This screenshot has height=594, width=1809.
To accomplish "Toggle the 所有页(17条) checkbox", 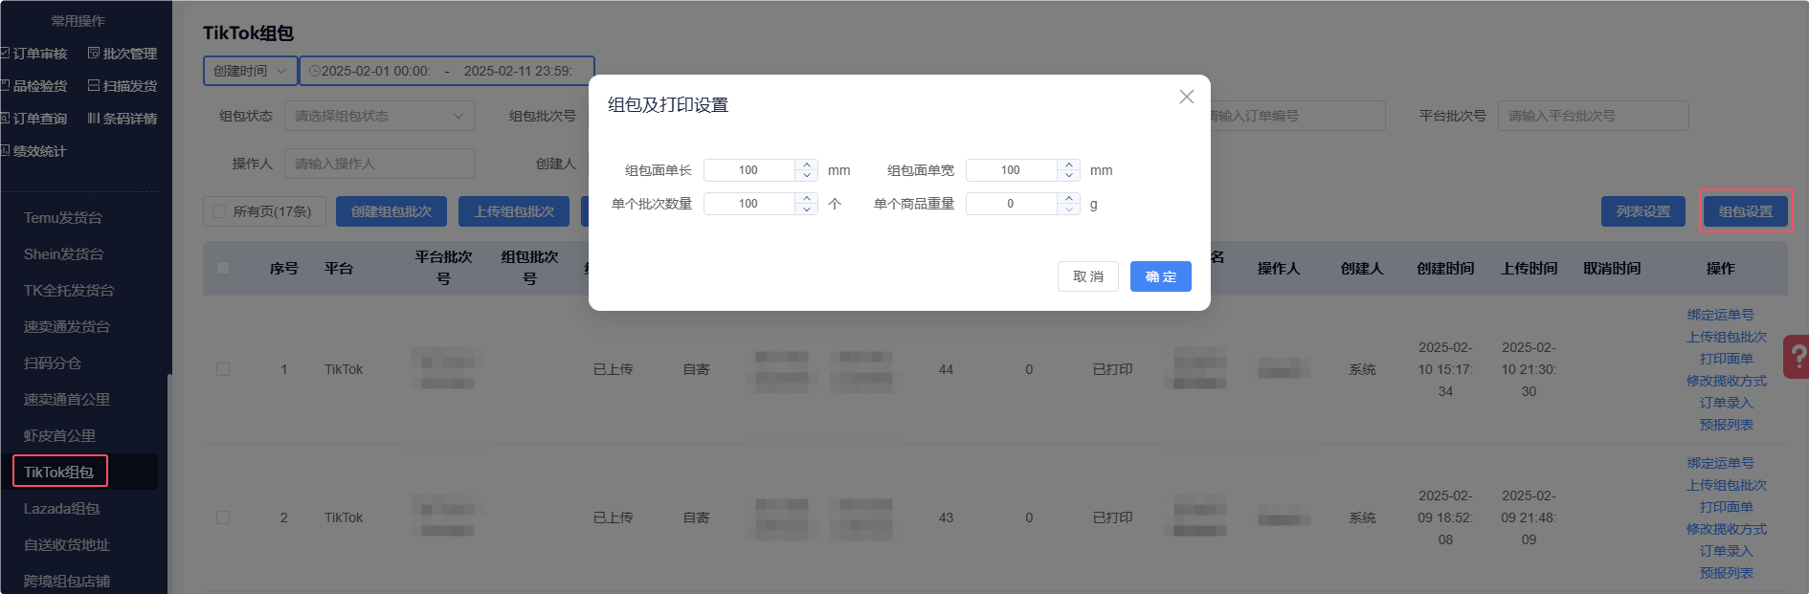I will (x=219, y=211).
